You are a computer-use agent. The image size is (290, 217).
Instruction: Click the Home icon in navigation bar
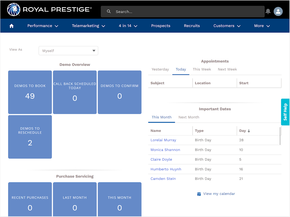[11, 26]
